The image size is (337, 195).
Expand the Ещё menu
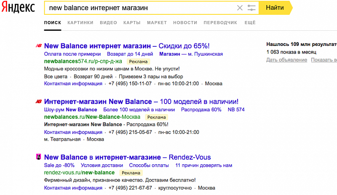[250, 23]
